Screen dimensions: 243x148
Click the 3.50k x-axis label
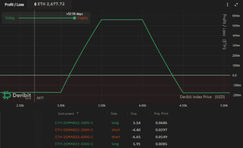tap(102, 106)
